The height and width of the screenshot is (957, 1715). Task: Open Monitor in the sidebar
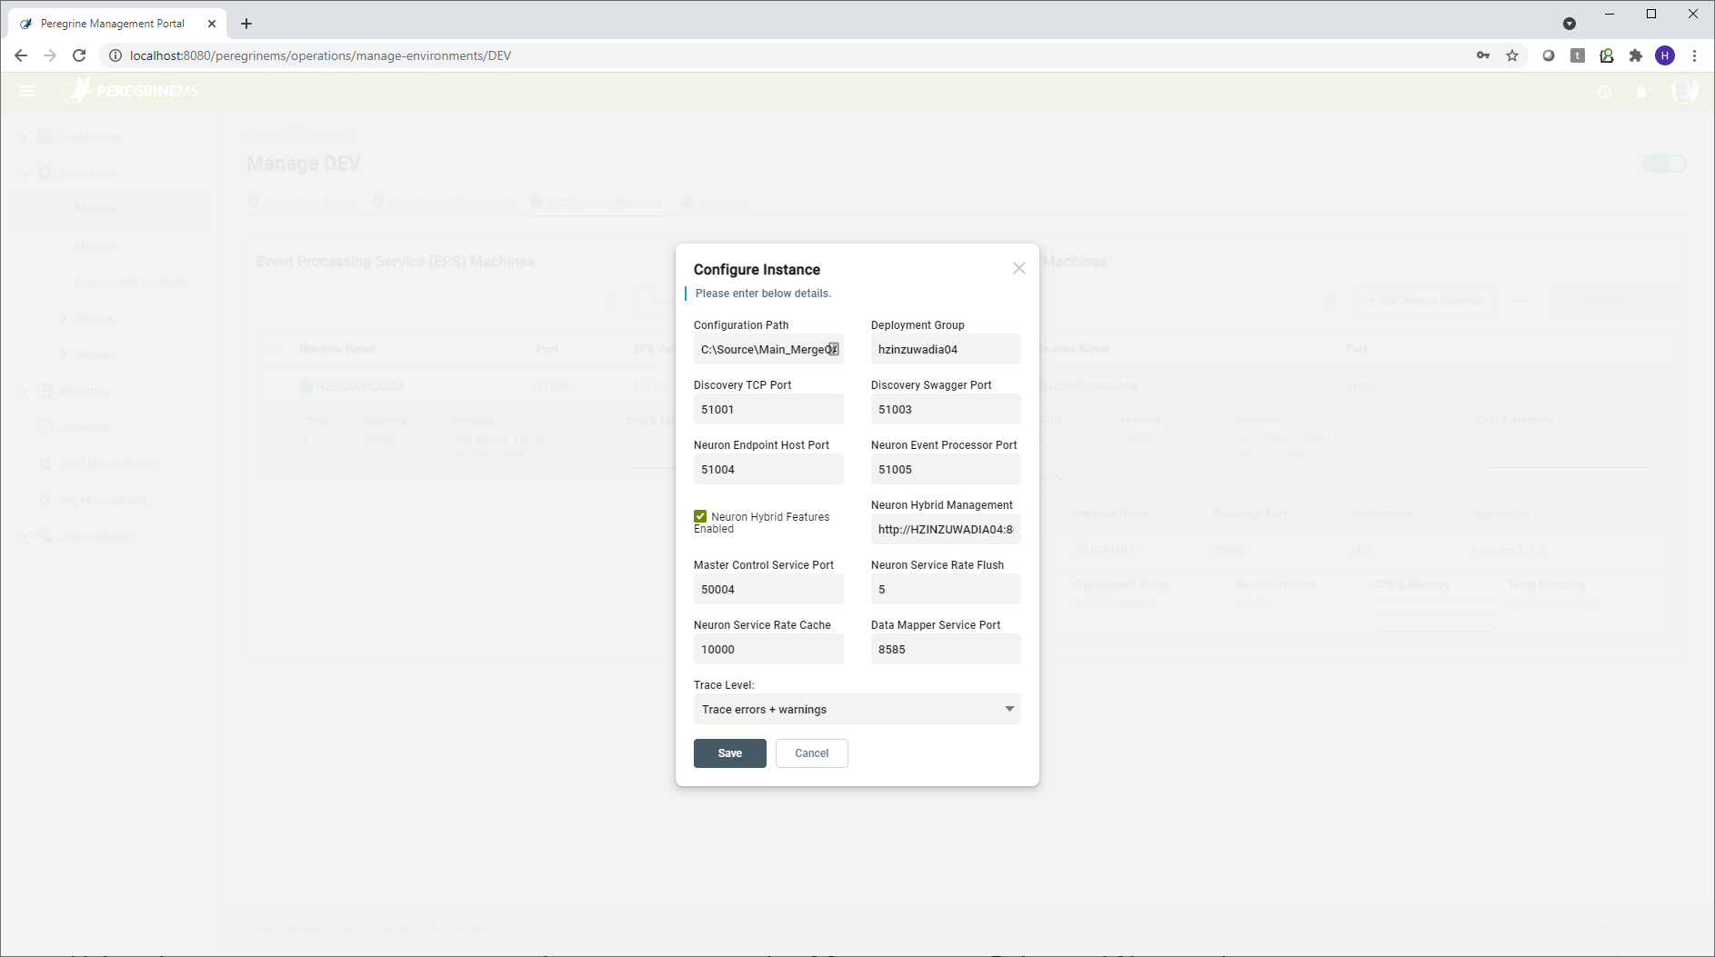tap(95, 246)
